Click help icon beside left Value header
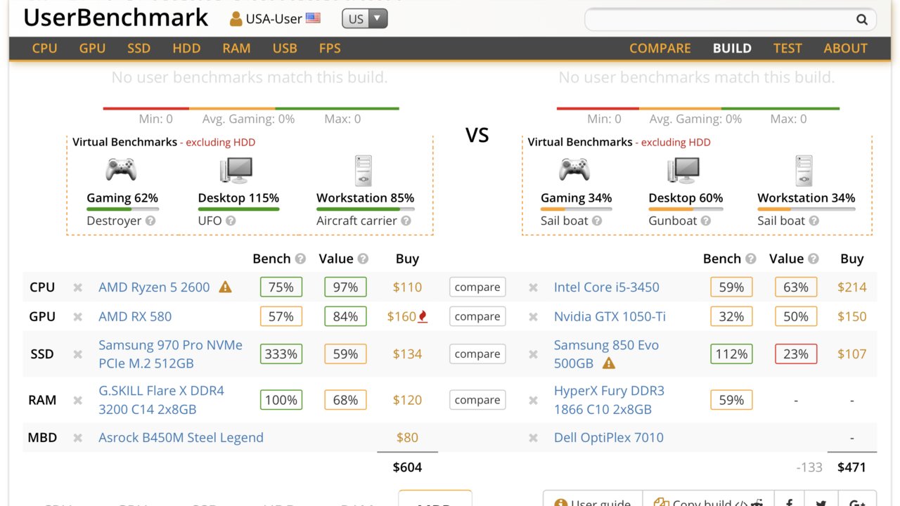This screenshot has height=506, width=900. point(363,259)
